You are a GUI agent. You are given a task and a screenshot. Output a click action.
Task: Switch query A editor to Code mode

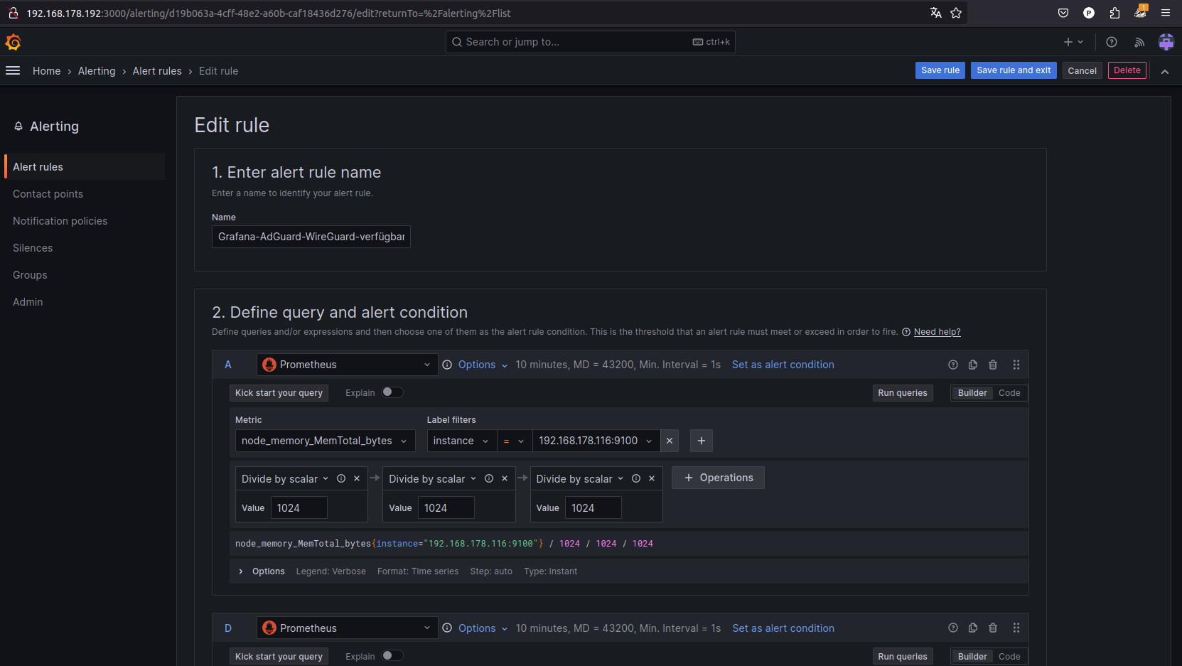click(x=1009, y=393)
